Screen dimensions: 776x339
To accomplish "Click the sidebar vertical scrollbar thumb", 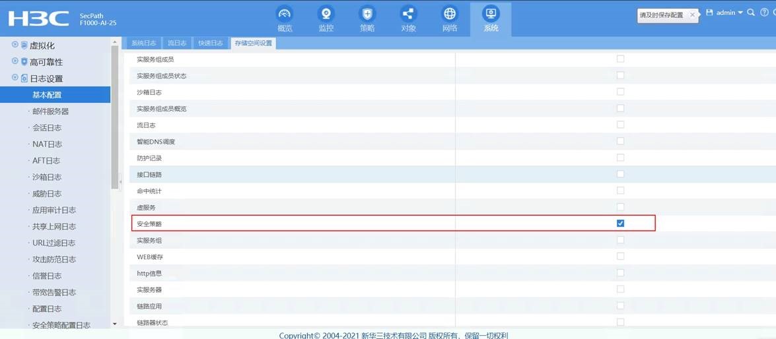I will 115,117.
